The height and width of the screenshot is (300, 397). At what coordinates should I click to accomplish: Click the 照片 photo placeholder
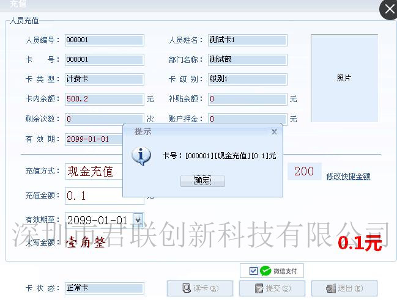coord(344,78)
